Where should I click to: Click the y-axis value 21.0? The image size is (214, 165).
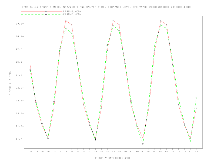pos(19,139)
